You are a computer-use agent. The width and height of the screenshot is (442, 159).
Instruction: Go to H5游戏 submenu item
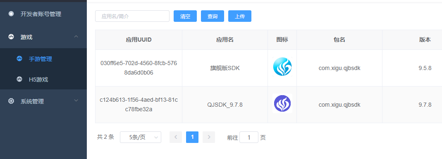(43, 79)
